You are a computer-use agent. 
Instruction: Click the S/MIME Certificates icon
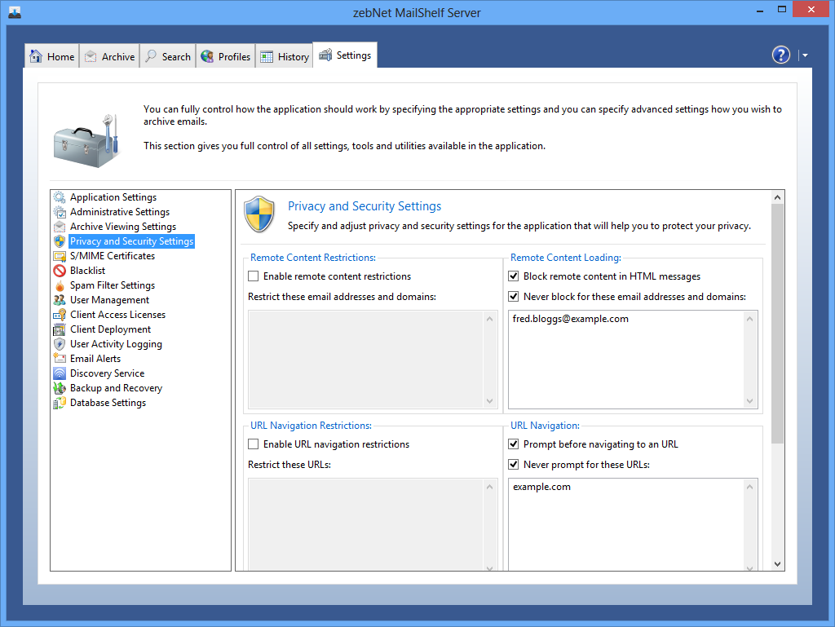click(60, 256)
